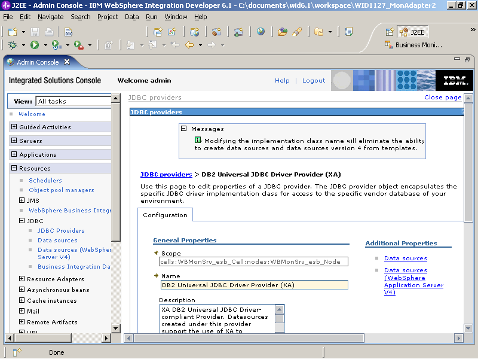Click the Close page link

443,98
